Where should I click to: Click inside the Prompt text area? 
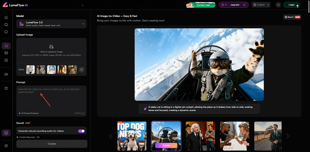[x=52, y=101]
